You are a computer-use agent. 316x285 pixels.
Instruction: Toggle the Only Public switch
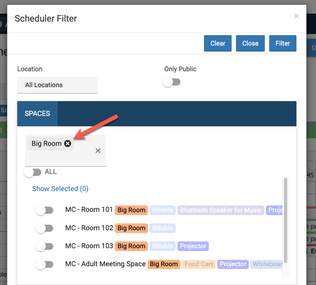[172, 82]
